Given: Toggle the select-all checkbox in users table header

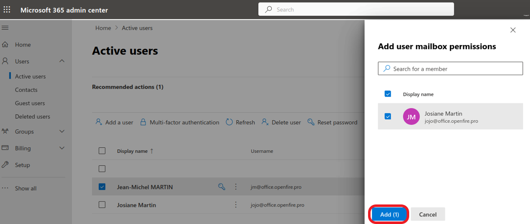Looking at the screenshot, I should click(x=102, y=151).
